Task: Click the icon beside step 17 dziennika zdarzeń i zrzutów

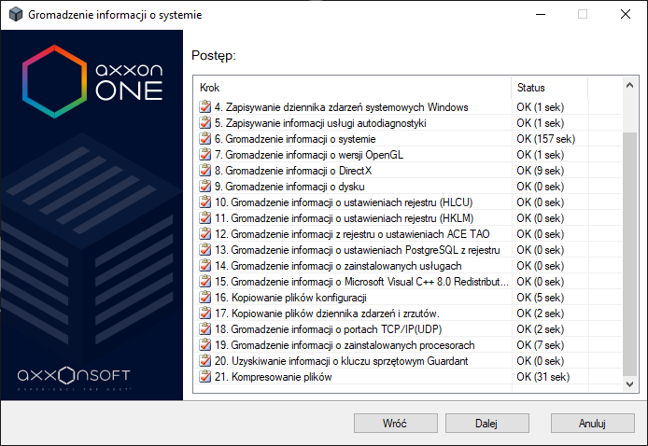Action: pos(204,313)
